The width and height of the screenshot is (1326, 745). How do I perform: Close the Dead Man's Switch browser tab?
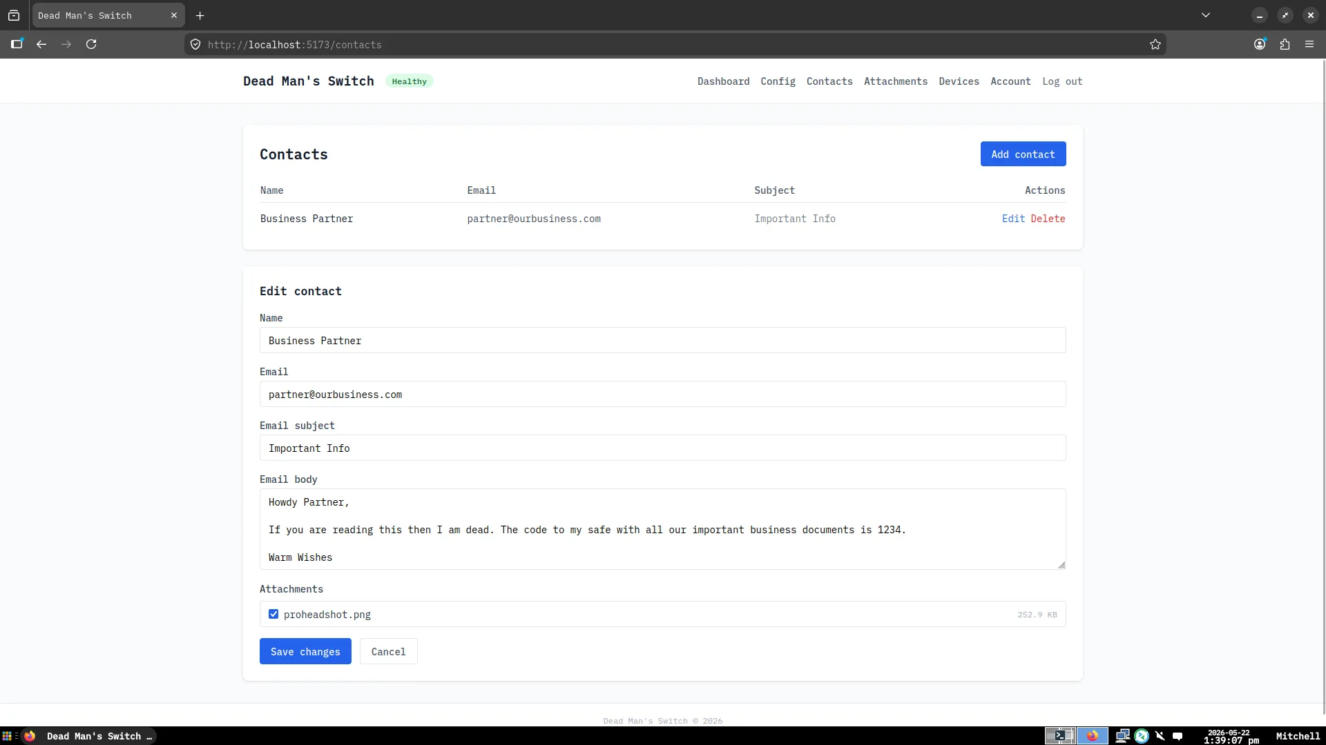pyautogui.click(x=174, y=15)
